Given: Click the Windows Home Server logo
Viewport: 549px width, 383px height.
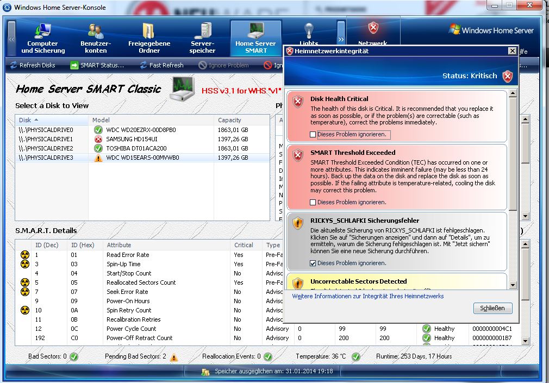Looking at the screenshot, I should (491, 30).
